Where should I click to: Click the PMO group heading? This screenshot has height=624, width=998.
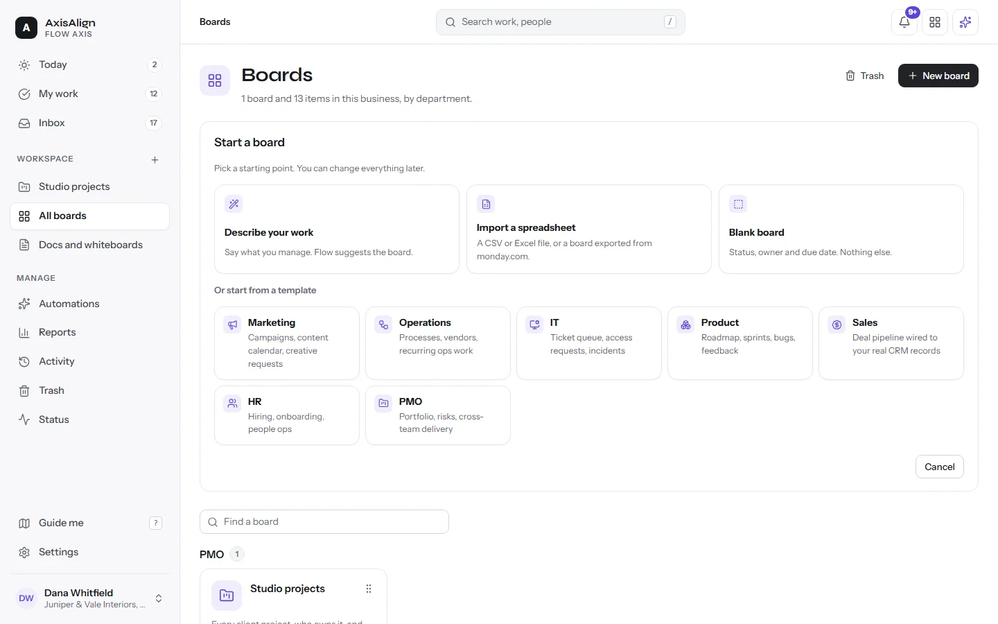click(x=212, y=555)
